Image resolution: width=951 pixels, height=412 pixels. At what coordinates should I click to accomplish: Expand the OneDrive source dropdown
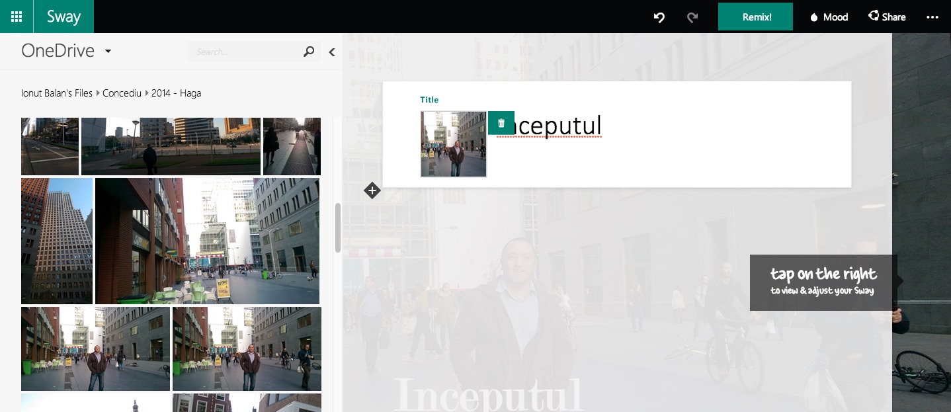coord(108,52)
